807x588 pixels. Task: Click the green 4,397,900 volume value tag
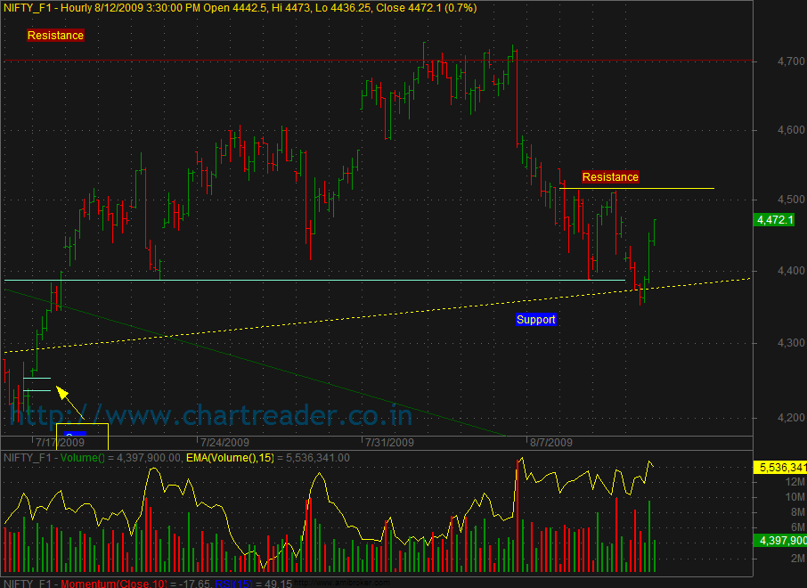(x=779, y=541)
